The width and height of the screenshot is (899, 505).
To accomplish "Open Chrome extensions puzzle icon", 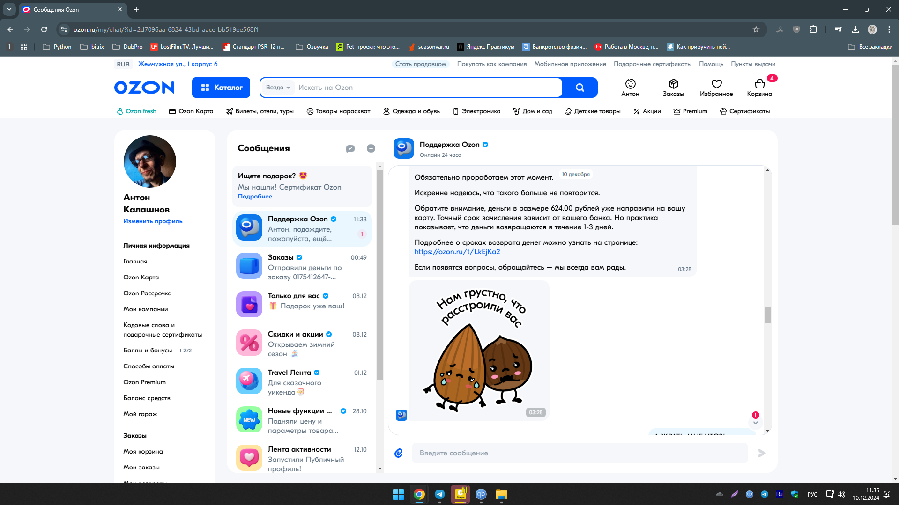I will [813, 29].
